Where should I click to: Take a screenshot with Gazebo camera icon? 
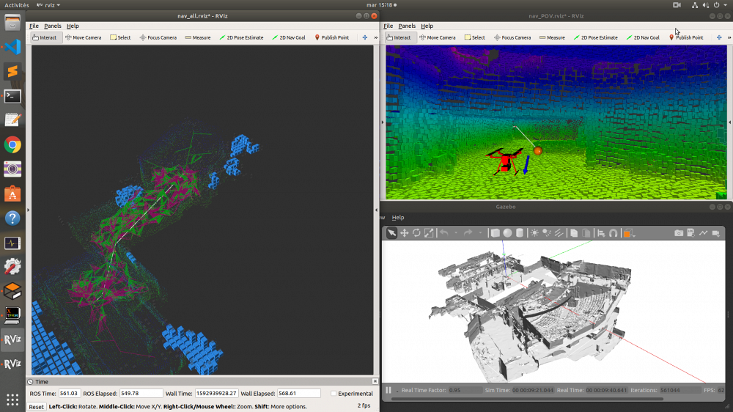coord(679,233)
